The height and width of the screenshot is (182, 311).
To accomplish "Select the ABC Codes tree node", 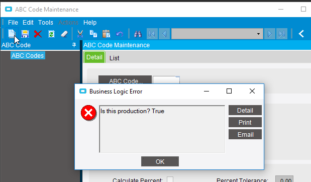I will tap(28, 56).
